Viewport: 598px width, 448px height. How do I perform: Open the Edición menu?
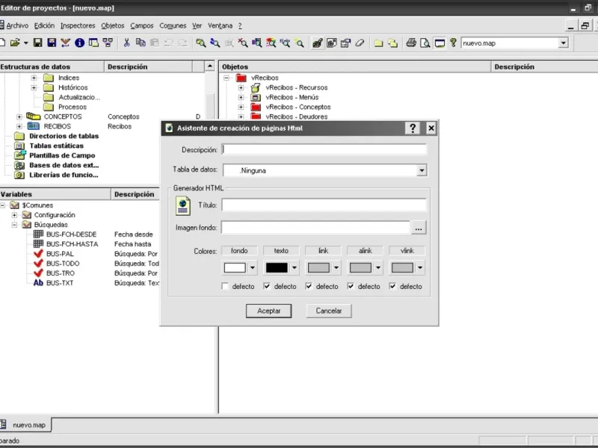44,25
